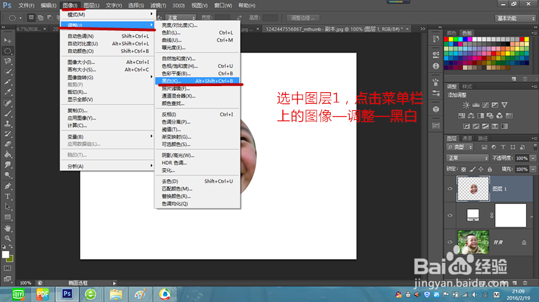The width and height of the screenshot is (539, 302).
Task: Click the Levels adjustment icon
Action: coord(476,105)
